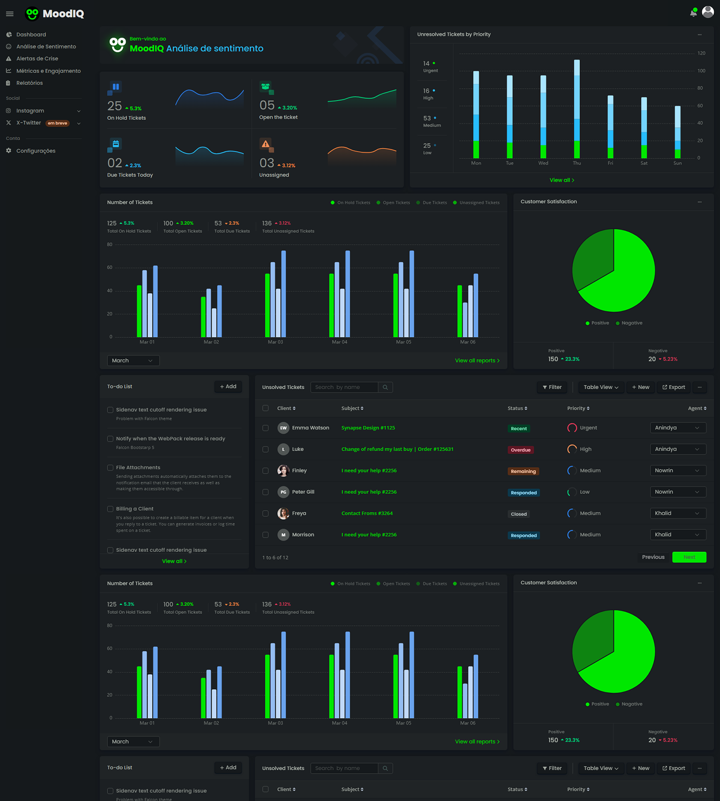Expand the Table View dropdown
This screenshot has height=801, width=720.
(601, 387)
